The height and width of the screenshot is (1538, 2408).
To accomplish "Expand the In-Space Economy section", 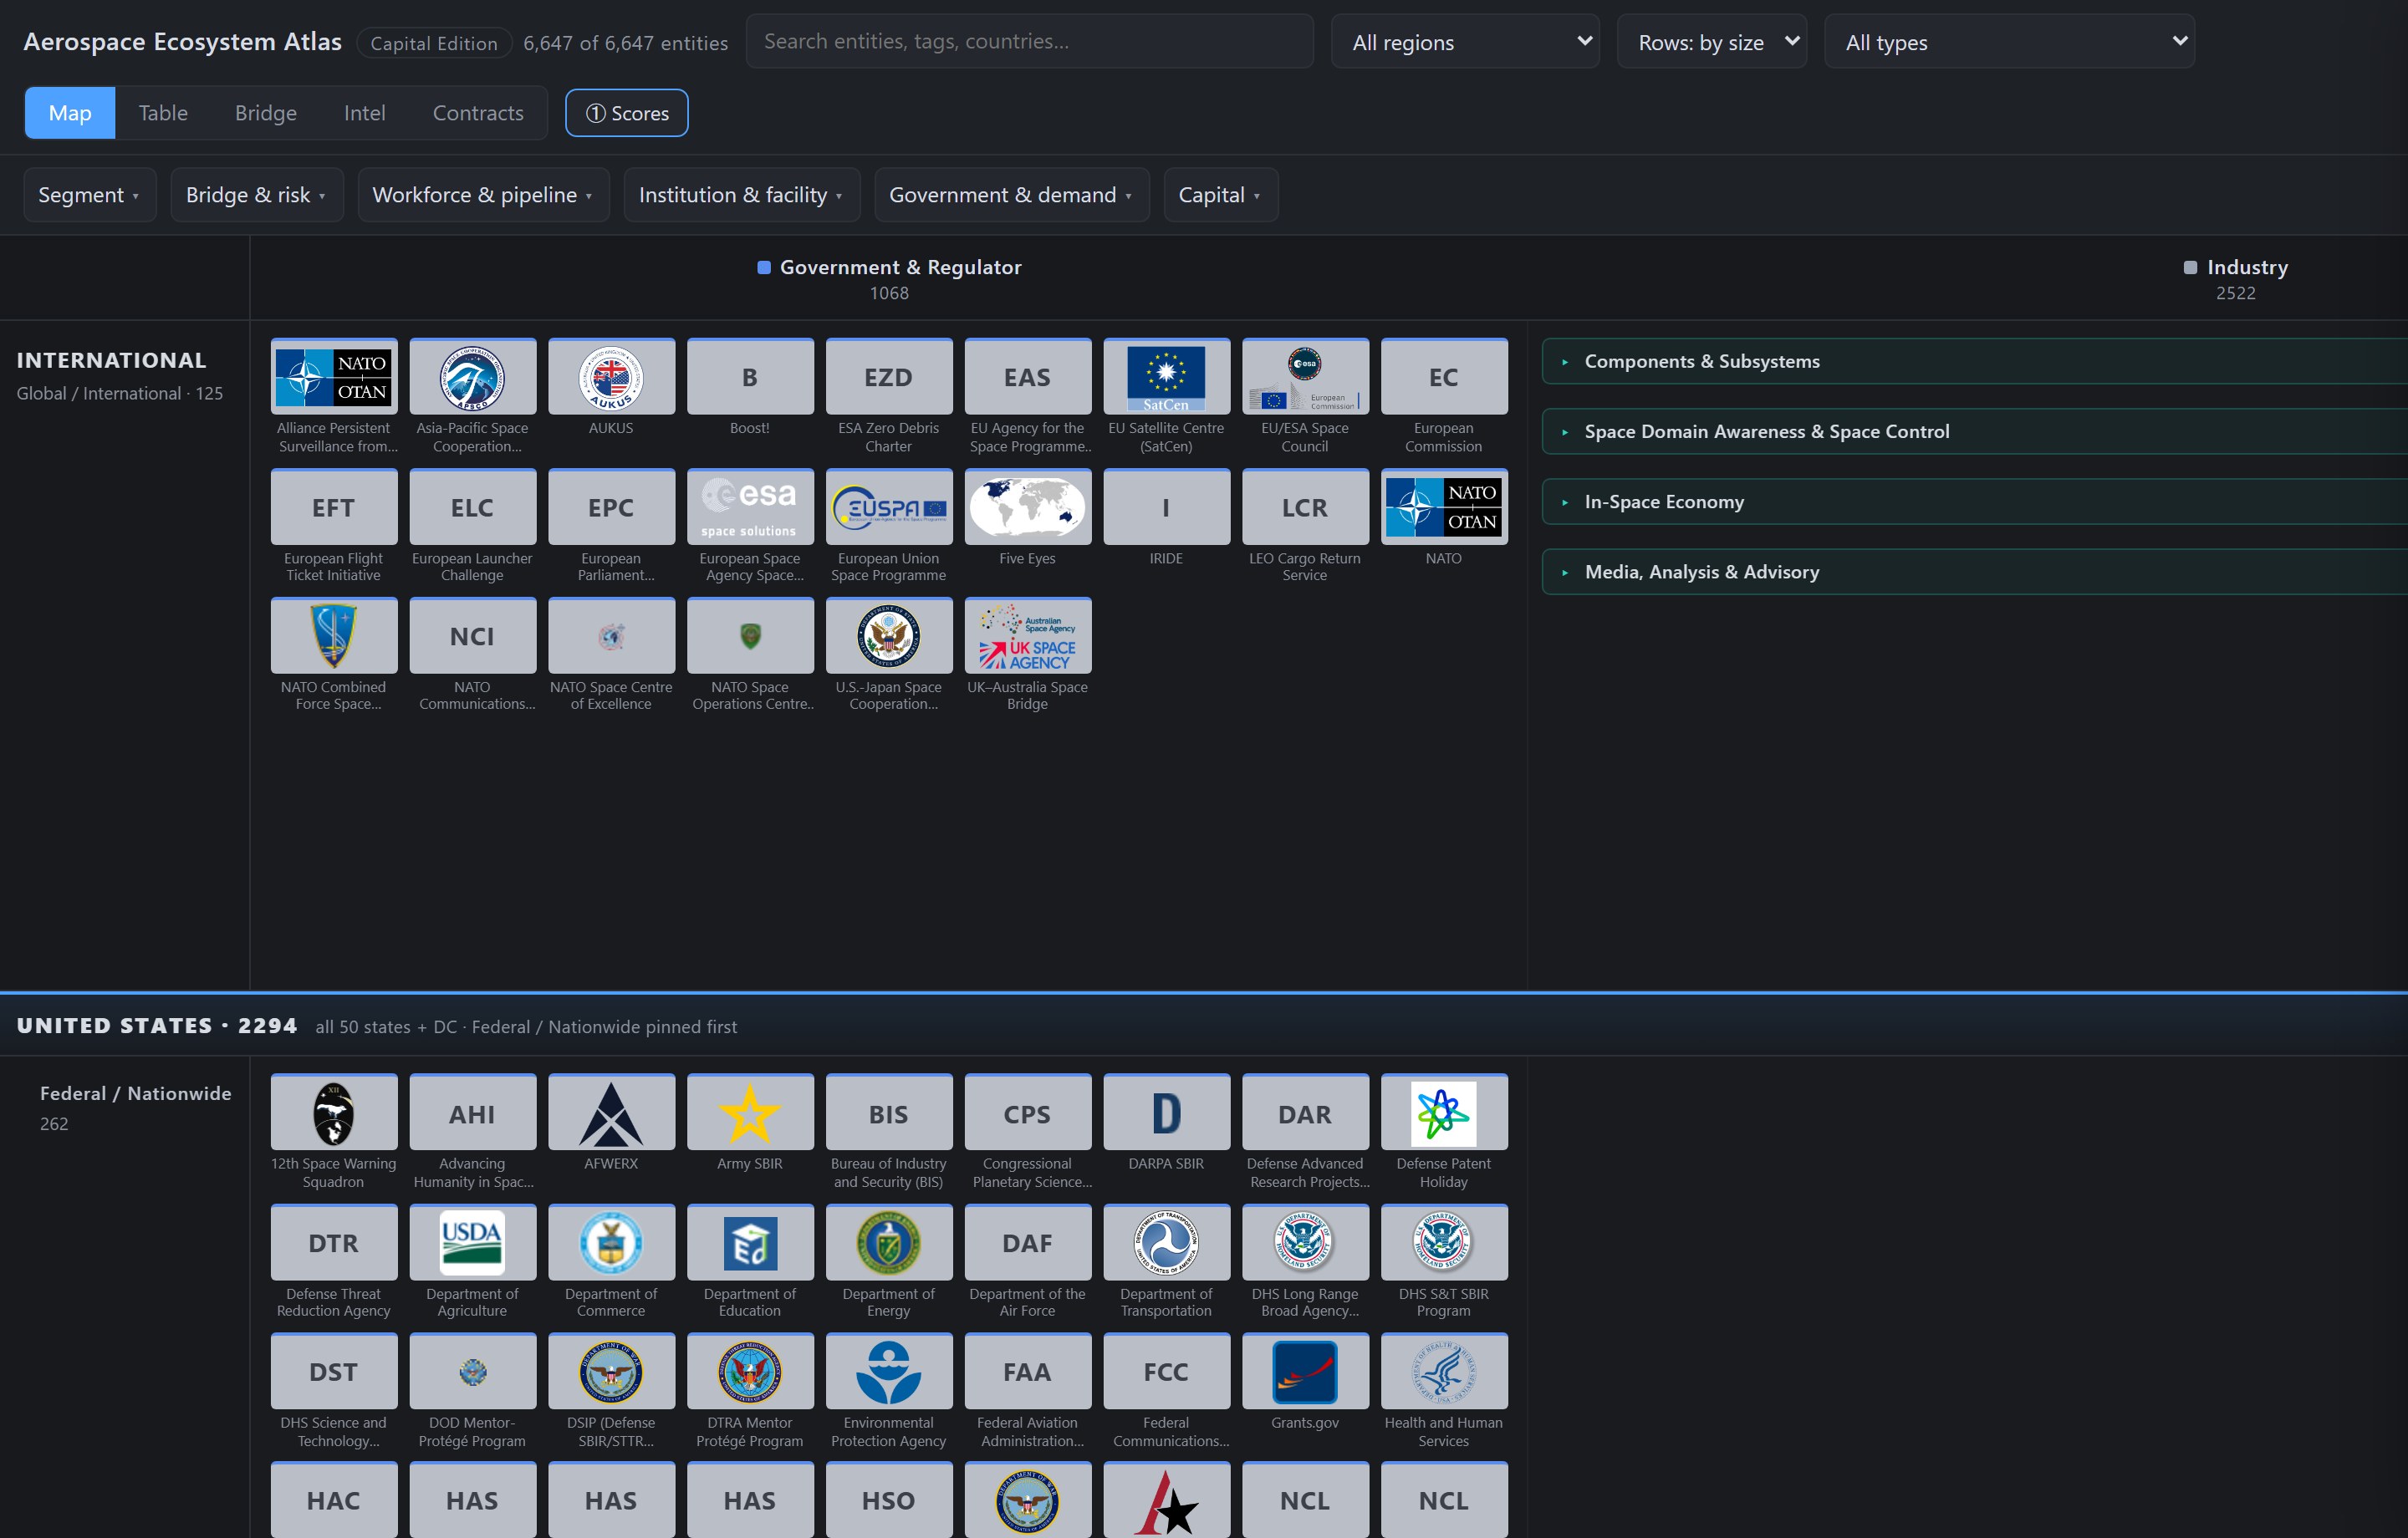I will [1975, 501].
